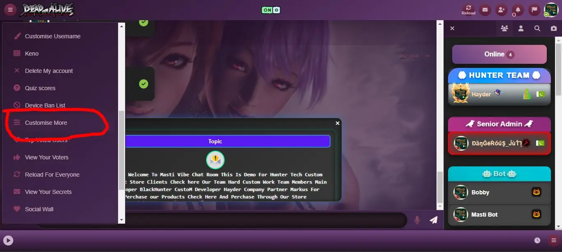The width and height of the screenshot is (562, 252).
Task: Open the notifications bell
Action: tap(518, 10)
